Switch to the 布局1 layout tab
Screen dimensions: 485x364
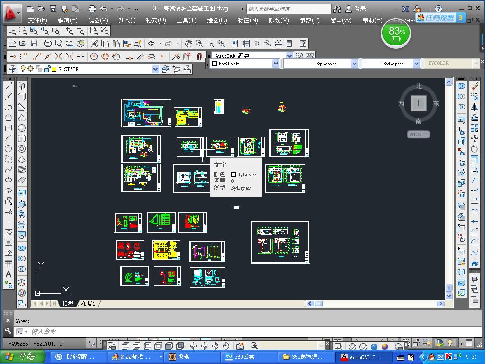tap(88, 304)
